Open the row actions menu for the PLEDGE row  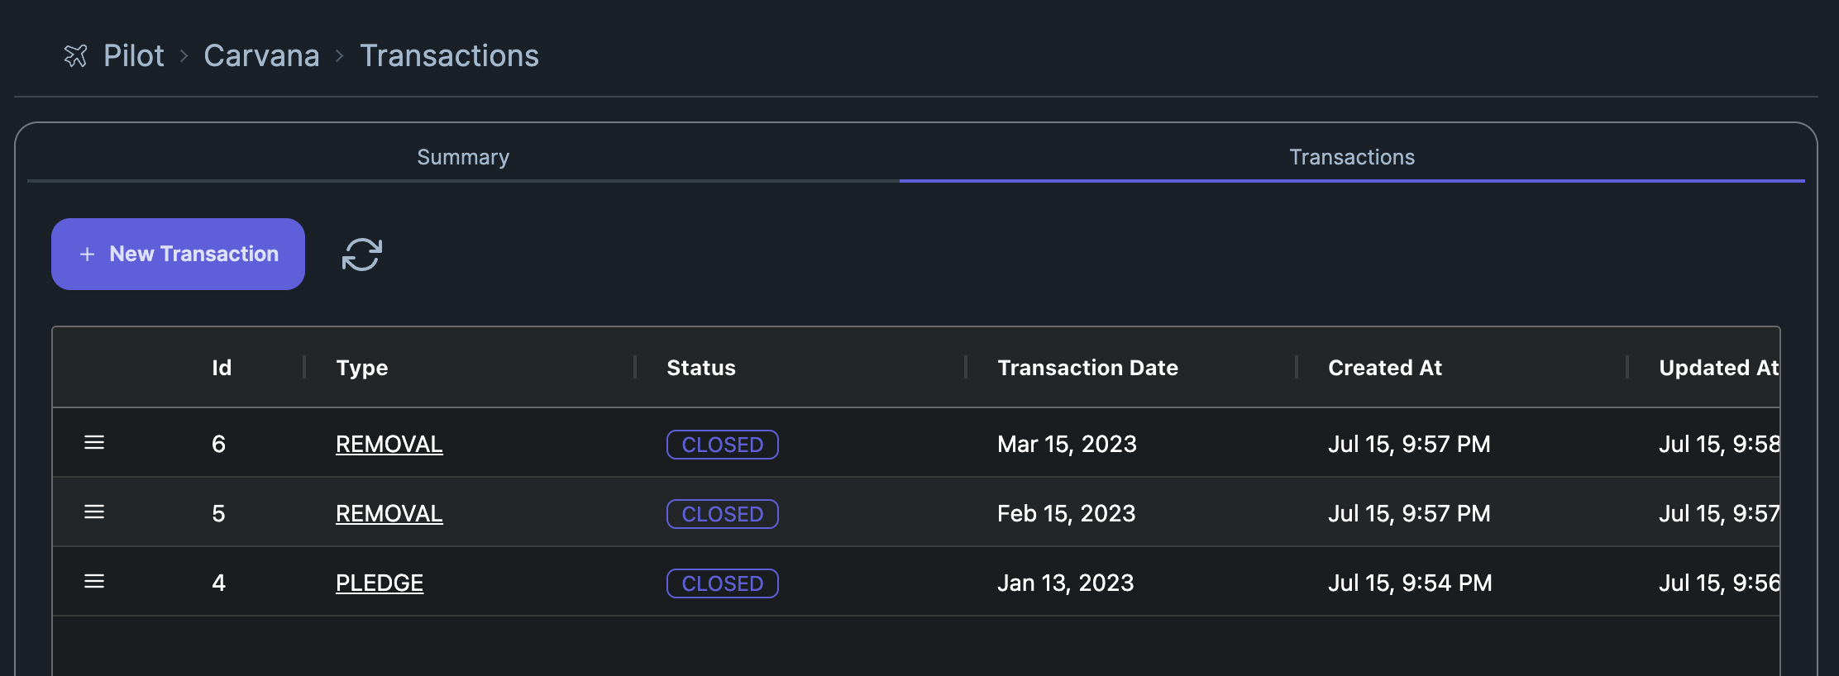click(x=93, y=582)
